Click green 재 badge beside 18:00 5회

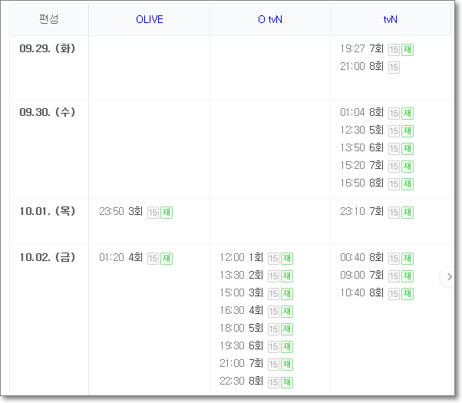[287, 329]
